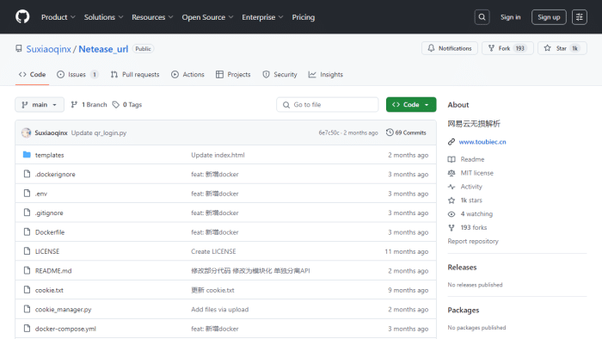The height and width of the screenshot is (339, 602).
Task: Click the Sign in link
Action: (510, 17)
